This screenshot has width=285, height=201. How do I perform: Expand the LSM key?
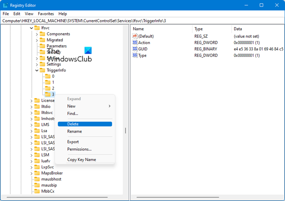click(31, 155)
